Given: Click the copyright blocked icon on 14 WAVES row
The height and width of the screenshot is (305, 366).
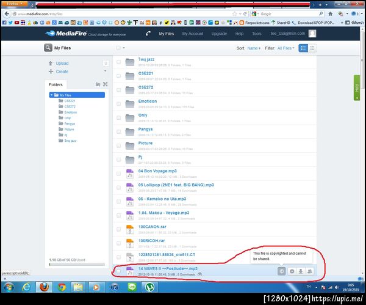Looking at the screenshot, I should [282, 271].
